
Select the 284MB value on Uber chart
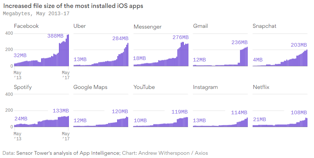120,38
